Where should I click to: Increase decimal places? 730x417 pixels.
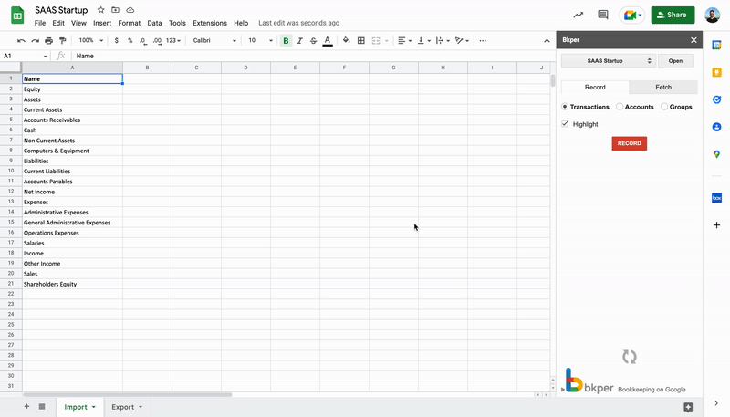tap(157, 41)
